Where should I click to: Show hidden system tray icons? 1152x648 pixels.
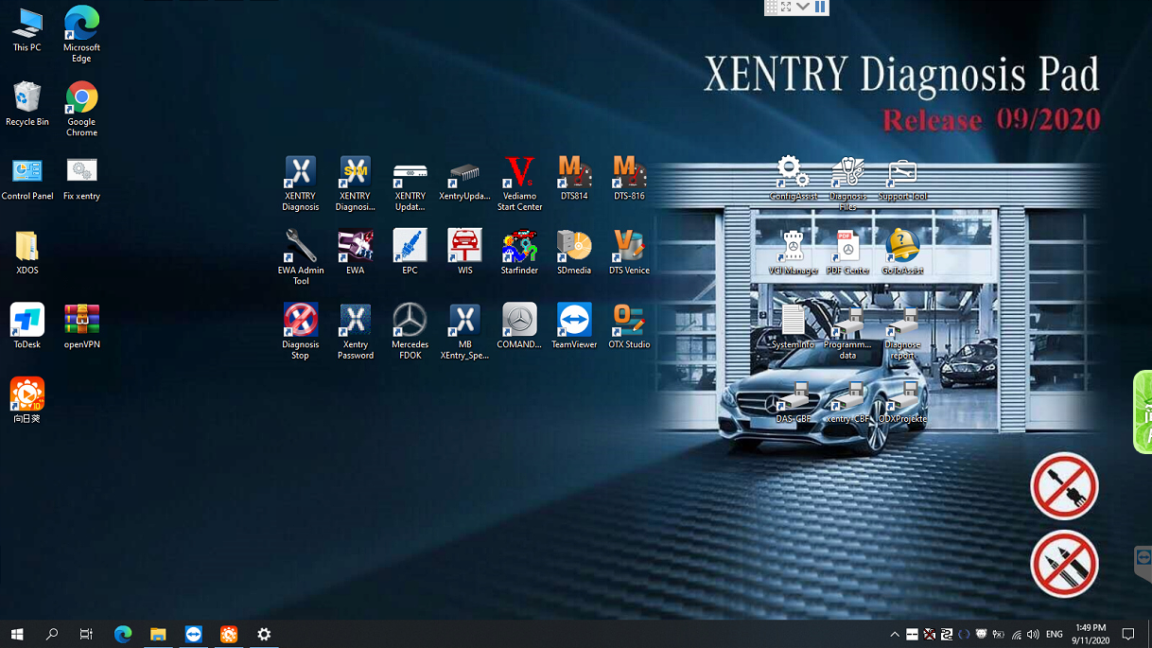(x=895, y=635)
